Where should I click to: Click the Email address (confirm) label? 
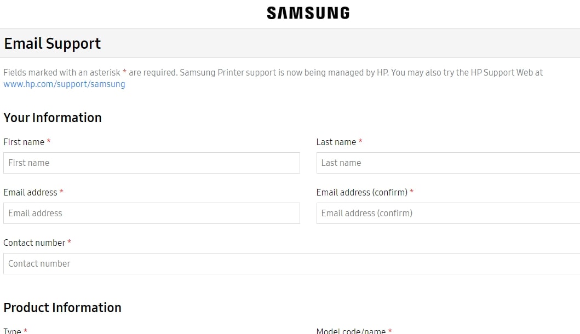click(362, 192)
